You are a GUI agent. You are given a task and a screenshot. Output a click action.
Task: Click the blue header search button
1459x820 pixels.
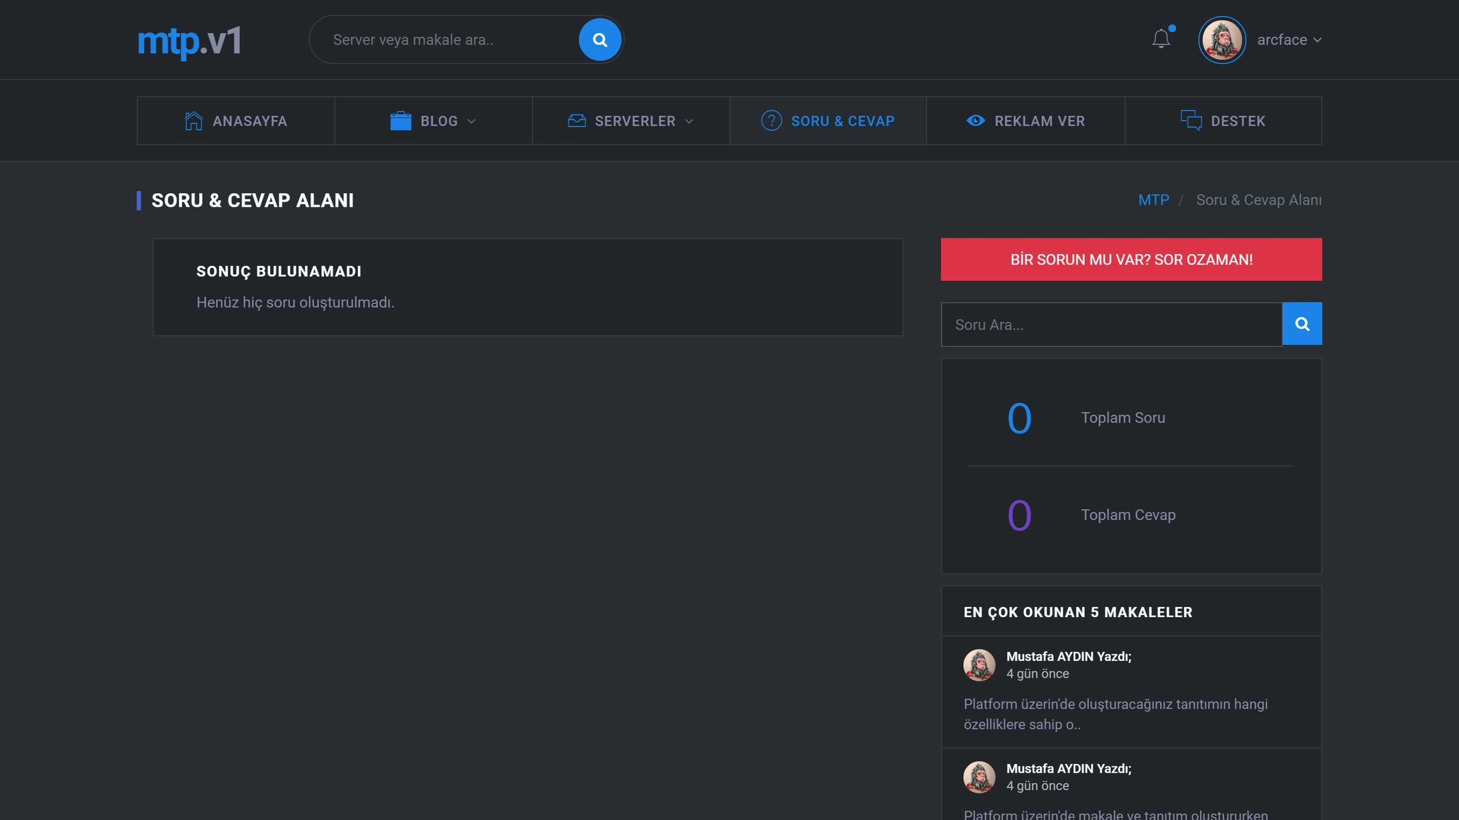[x=600, y=40]
